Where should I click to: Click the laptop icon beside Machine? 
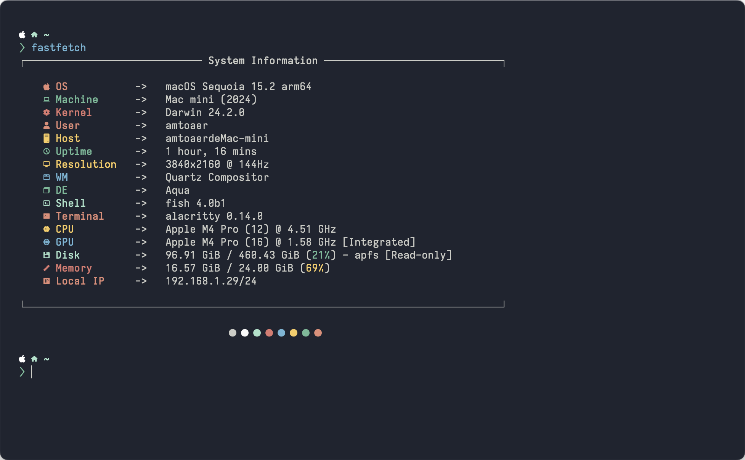coord(47,100)
